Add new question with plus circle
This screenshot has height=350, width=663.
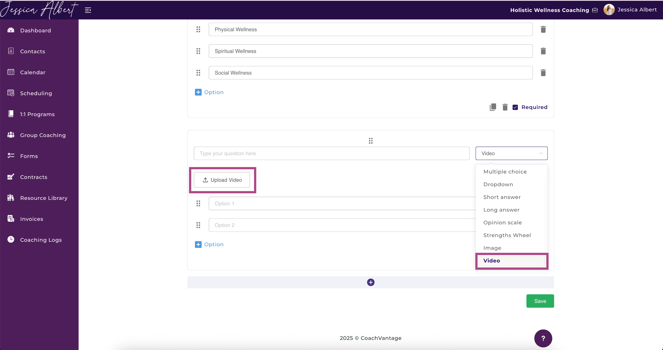[371, 282]
